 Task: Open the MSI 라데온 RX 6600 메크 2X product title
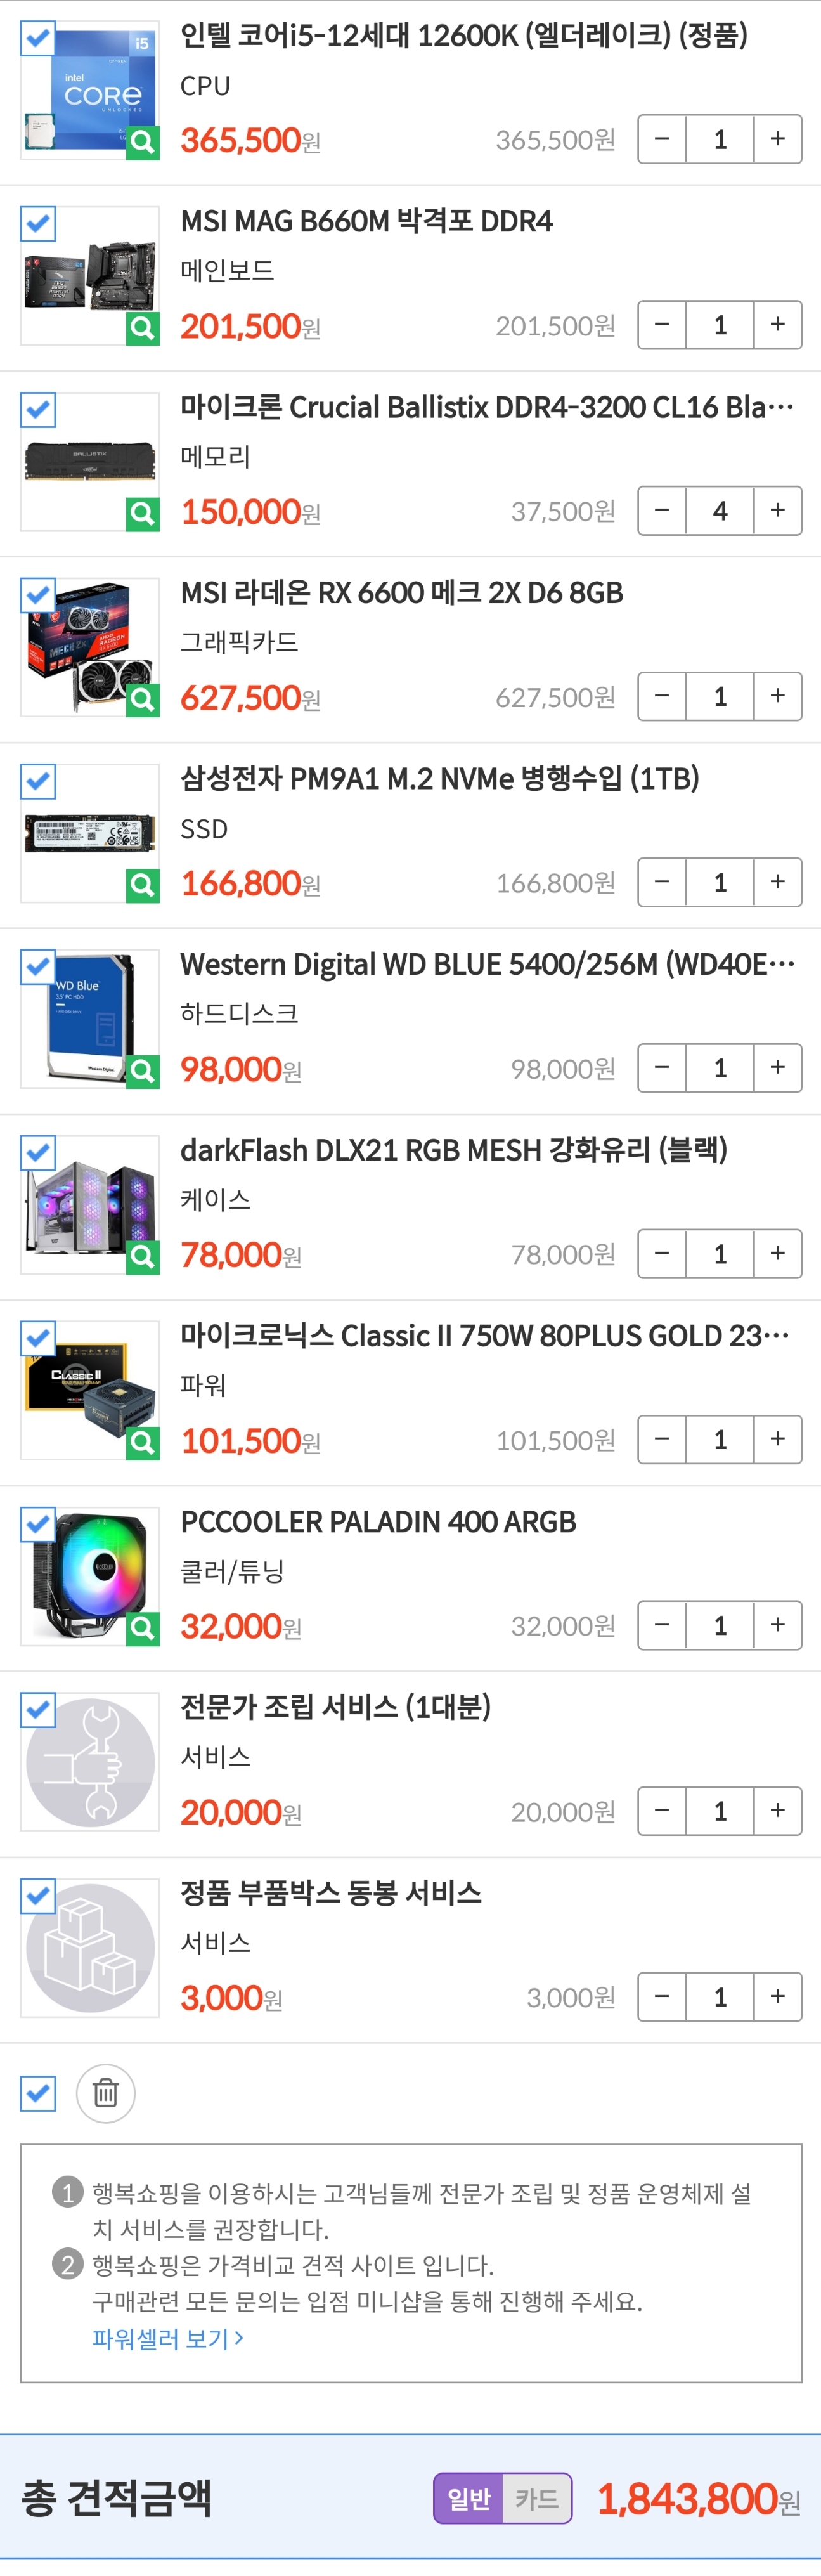click(x=402, y=593)
